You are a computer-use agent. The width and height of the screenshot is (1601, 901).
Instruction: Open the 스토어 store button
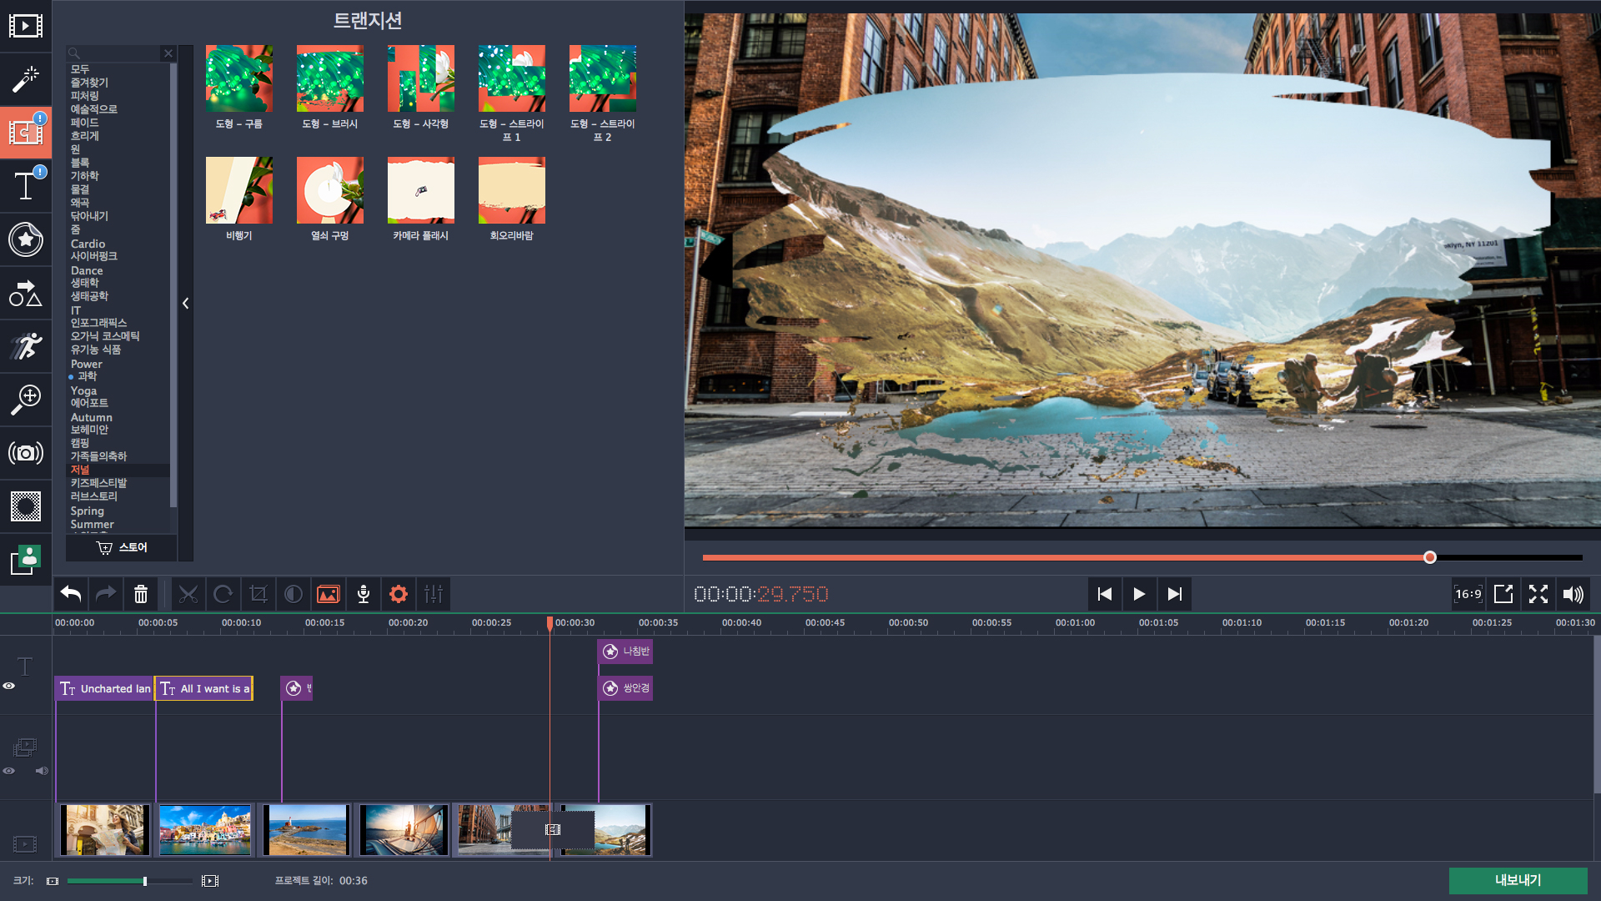tap(122, 547)
